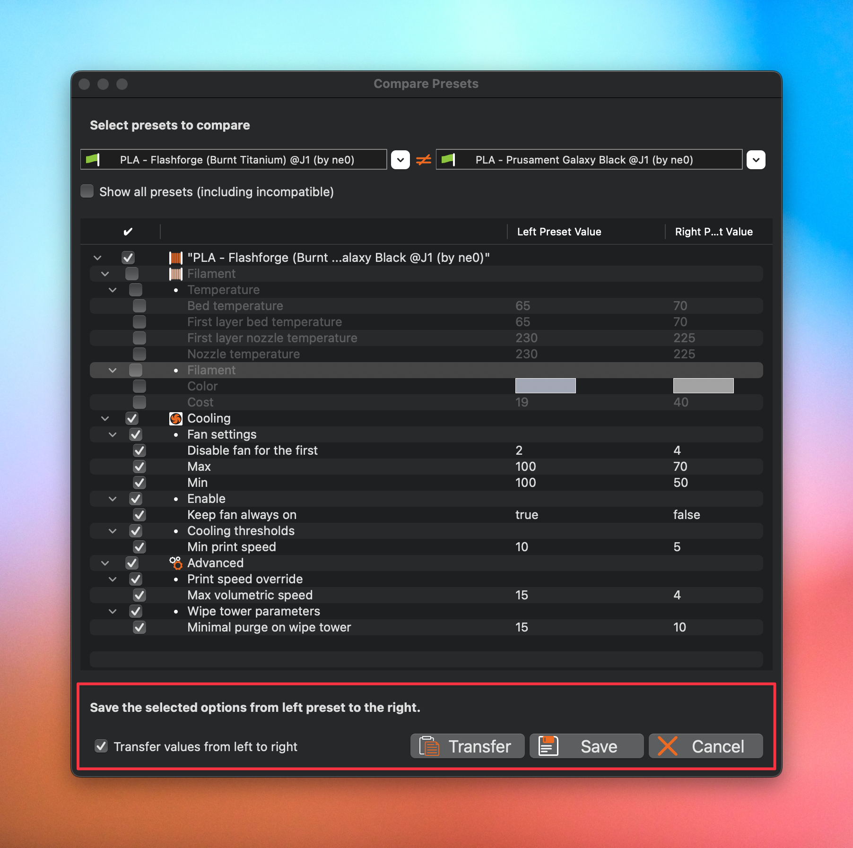Click the clipboard icon on the Transfer button
This screenshot has height=848, width=853.
tap(429, 746)
